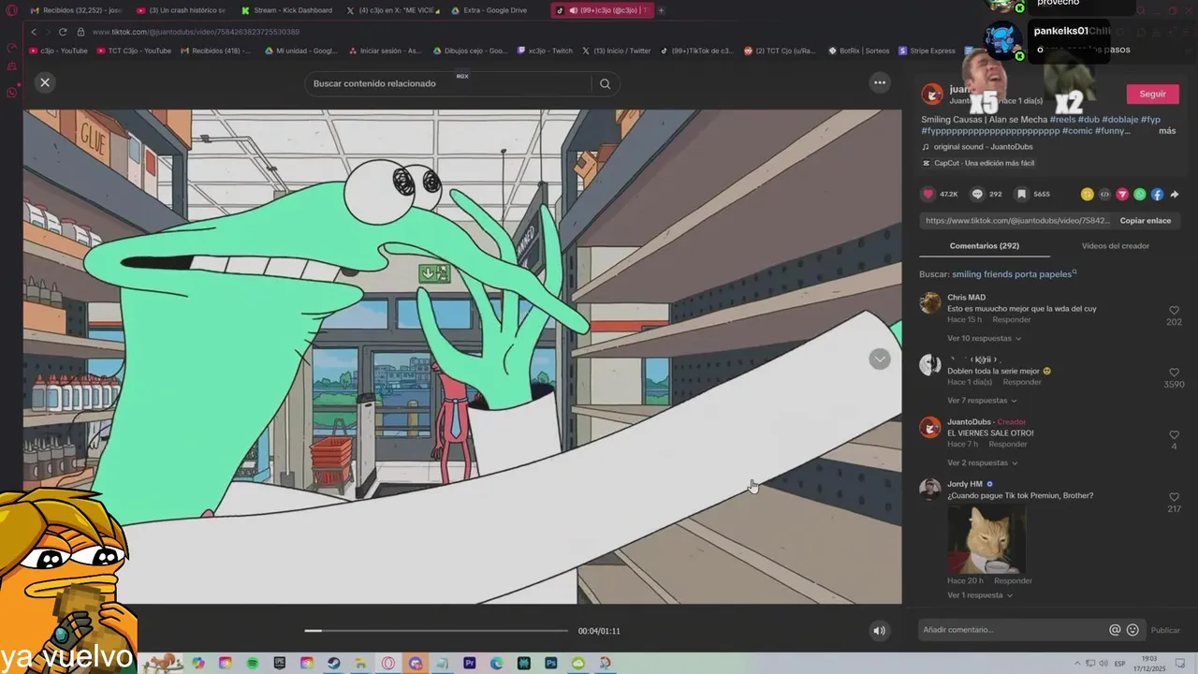The height and width of the screenshot is (674, 1198).
Task: Like the comment 'Doblen toda la serie mejor'
Action: pyautogui.click(x=1174, y=373)
